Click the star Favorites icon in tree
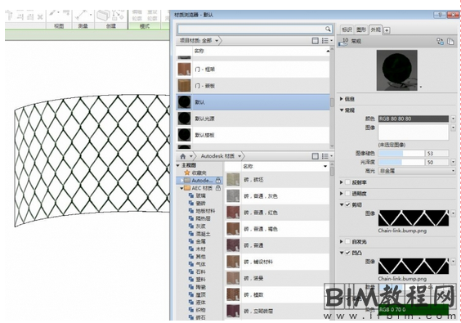Image resolution: width=461 pixels, height=323 pixels. point(187,173)
